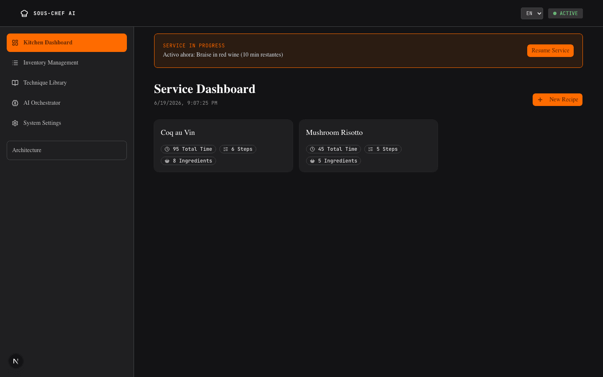Click the clock icon on Coq au Vin

[x=167, y=149]
